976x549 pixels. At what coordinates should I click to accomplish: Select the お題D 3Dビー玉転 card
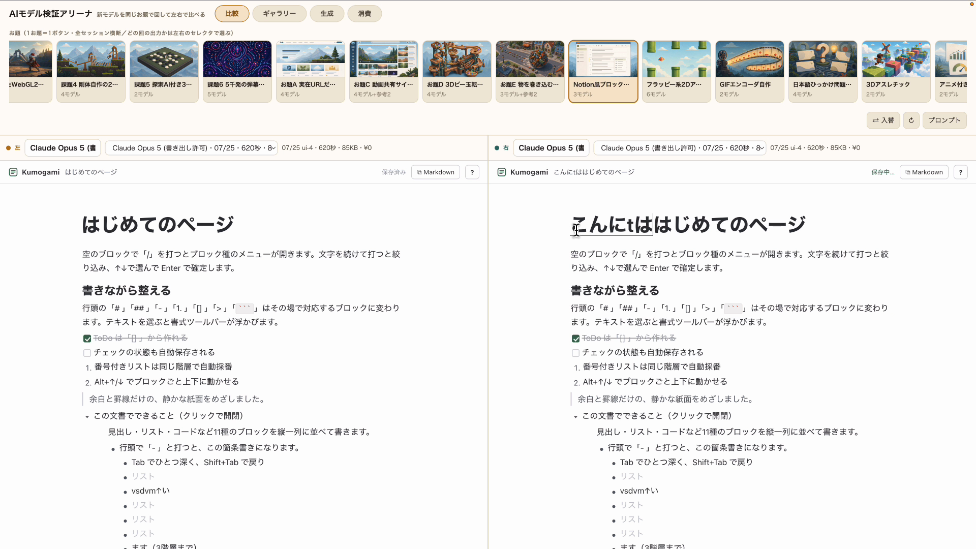pyautogui.click(x=457, y=72)
